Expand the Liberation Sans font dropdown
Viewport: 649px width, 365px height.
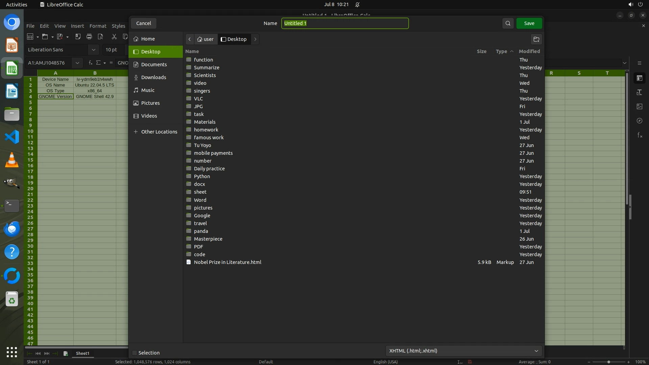tap(93, 50)
